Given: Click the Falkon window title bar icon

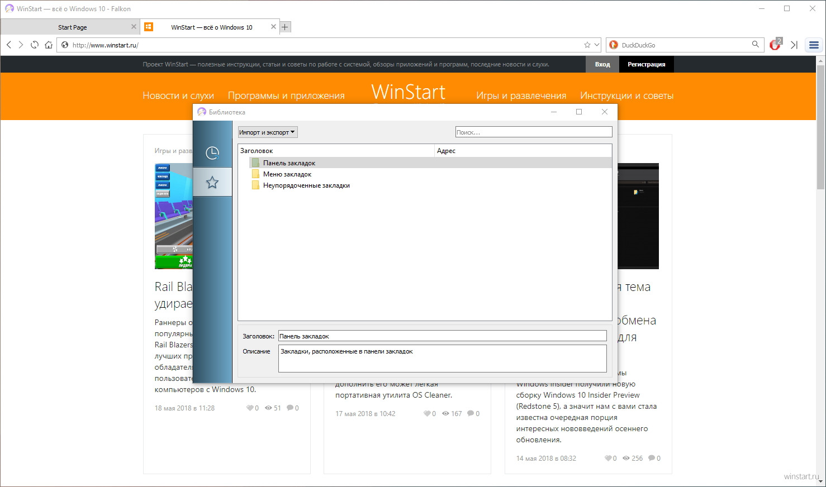Looking at the screenshot, I should pos(9,9).
